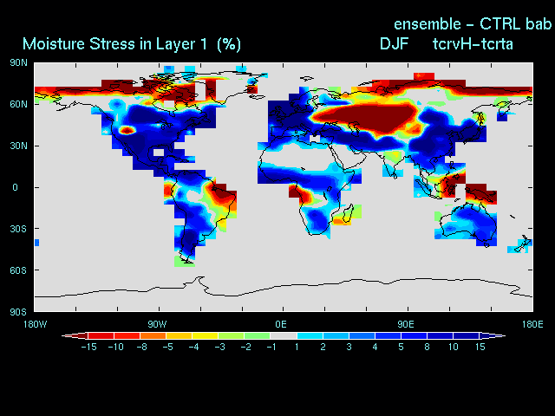Click the 180E longitude label
The width and height of the screenshot is (555, 416).
click(x=532, y=324)
